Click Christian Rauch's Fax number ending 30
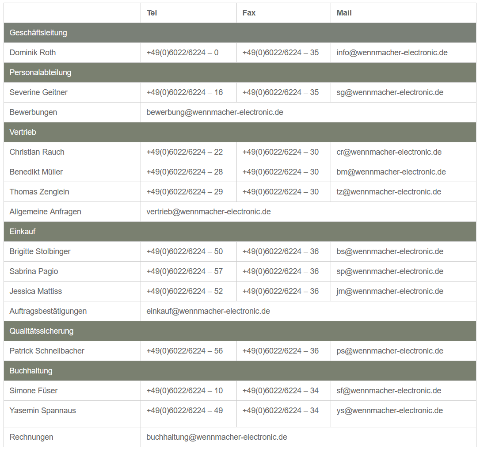This screenshot has width=480, height=449. (280, 152)
